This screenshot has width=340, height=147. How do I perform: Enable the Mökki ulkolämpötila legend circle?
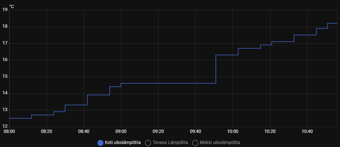(x=195, y=143)
